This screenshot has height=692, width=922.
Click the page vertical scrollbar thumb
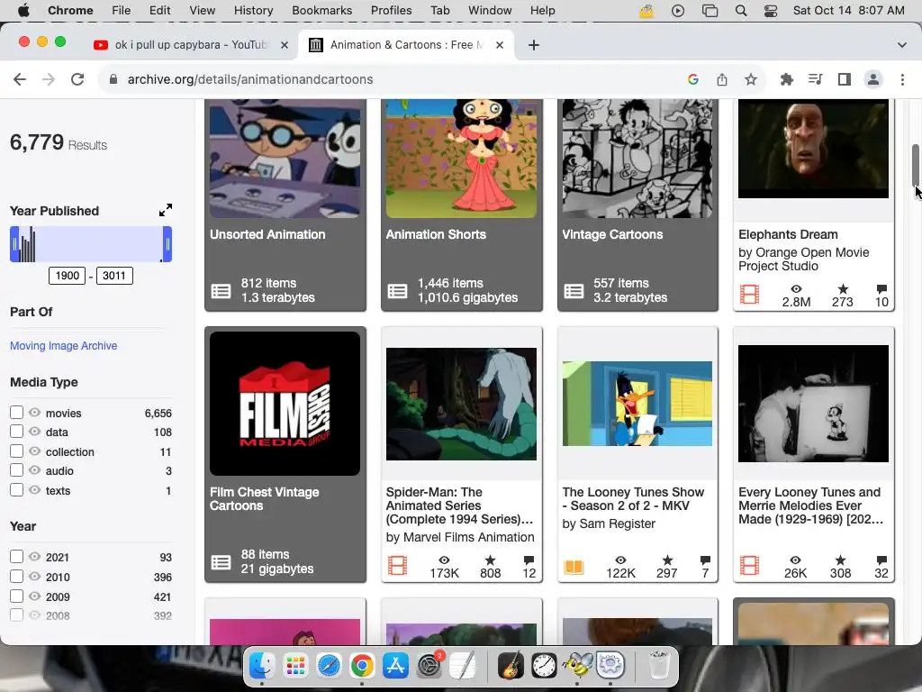(x=915, y=165)
